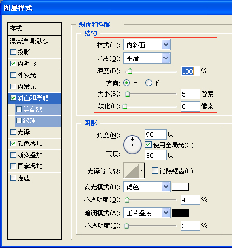Toggle the 使用全局光 checkbox
Screen dimensions: 232x248
click(148, 145)
